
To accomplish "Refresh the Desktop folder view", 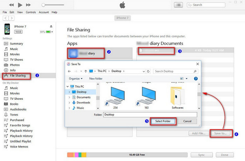I will click(148, 71).
